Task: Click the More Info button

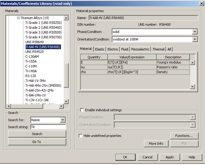Action: 156,144
